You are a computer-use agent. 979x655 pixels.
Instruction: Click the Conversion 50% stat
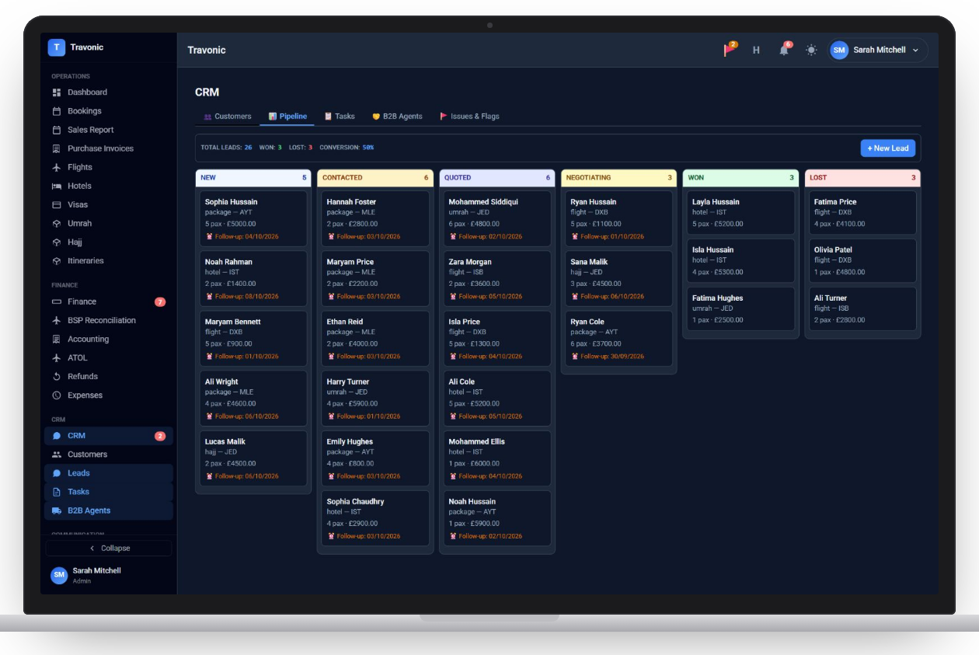347,148
